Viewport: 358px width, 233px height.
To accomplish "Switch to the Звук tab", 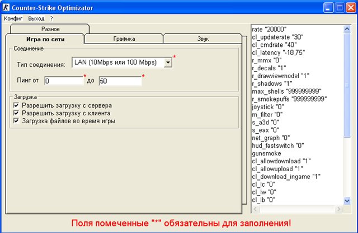I will tap(201, 39).
